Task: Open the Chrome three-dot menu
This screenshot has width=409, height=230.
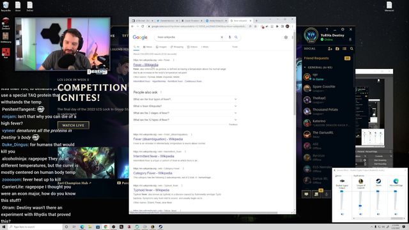Action: pyautogui.click(x=293, y=26)
